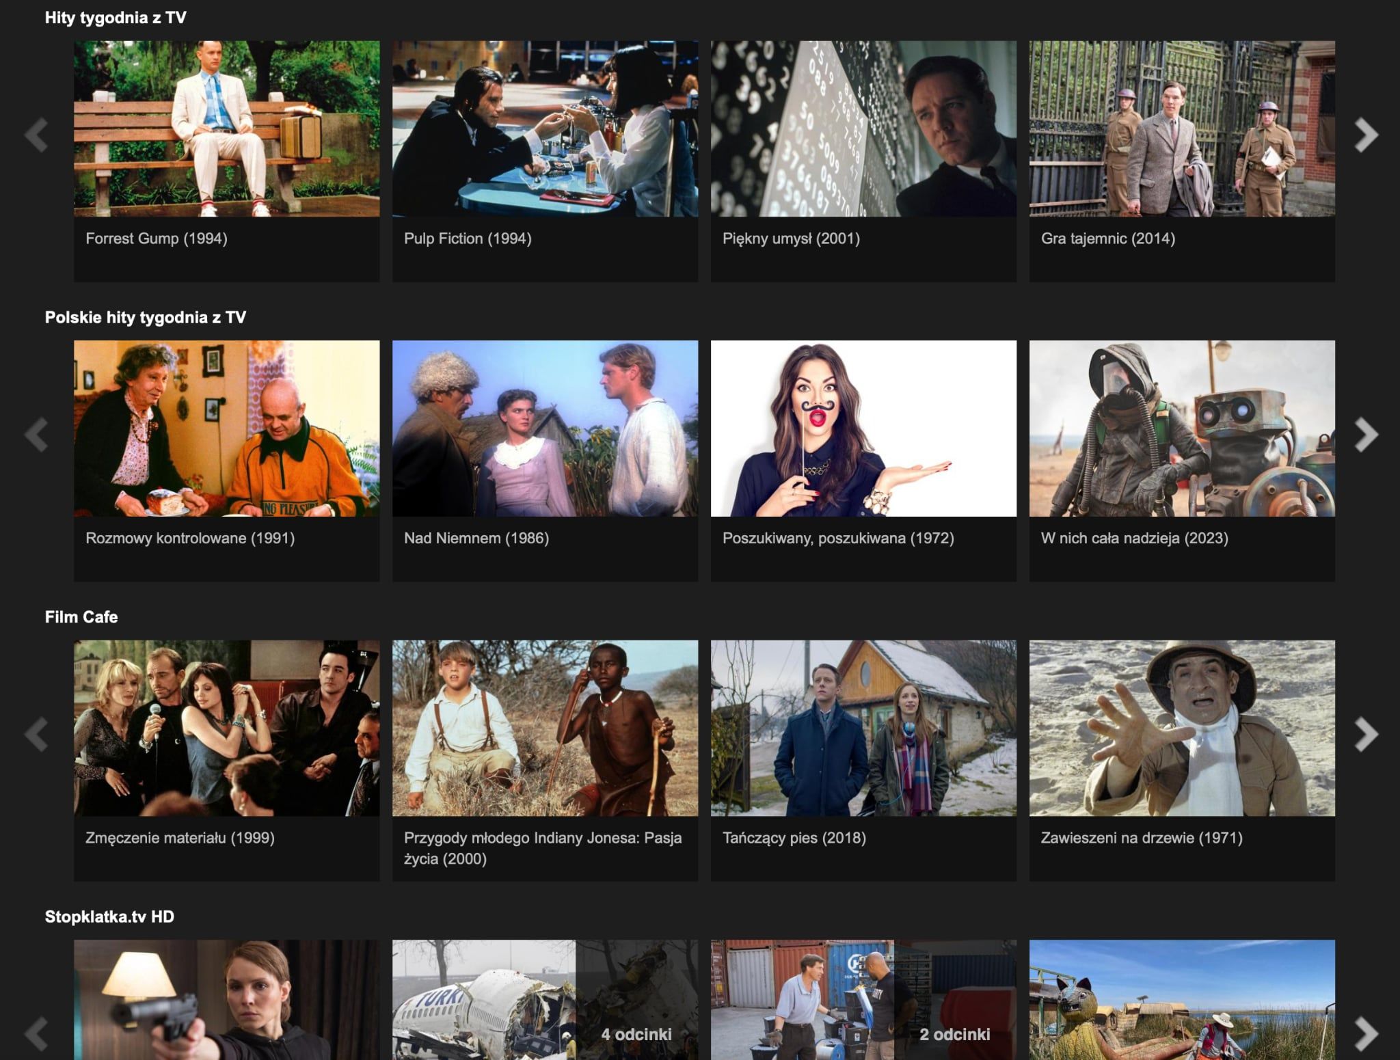Advance the Polskie hity tygodnia carousel right
This screenshot has width=1400, height=1060.
click(1366, 435)
